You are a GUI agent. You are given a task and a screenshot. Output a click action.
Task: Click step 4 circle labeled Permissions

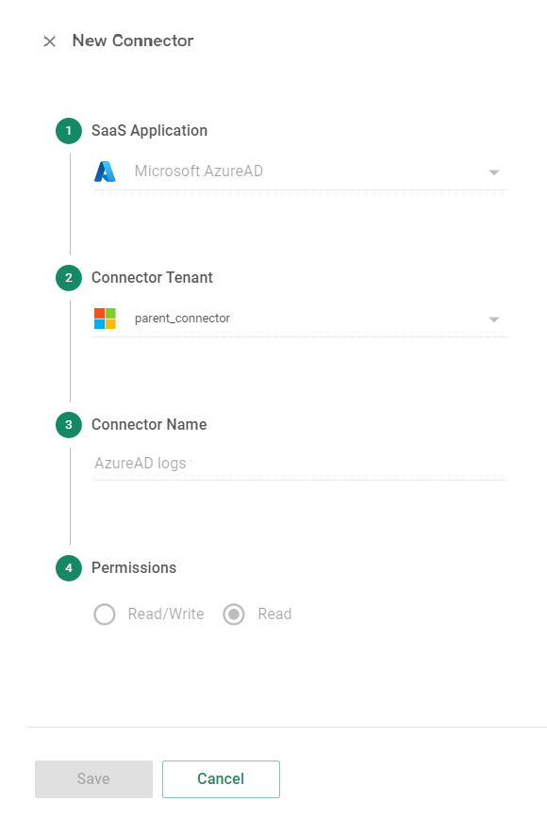point(68,568)
